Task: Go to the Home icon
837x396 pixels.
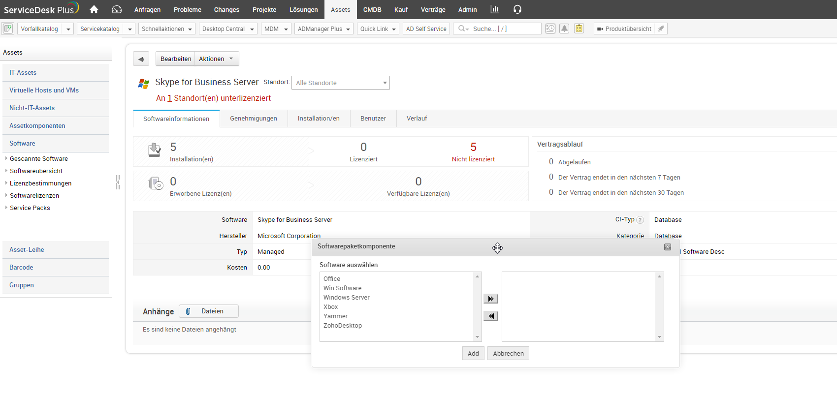Action: coord(94,9)
